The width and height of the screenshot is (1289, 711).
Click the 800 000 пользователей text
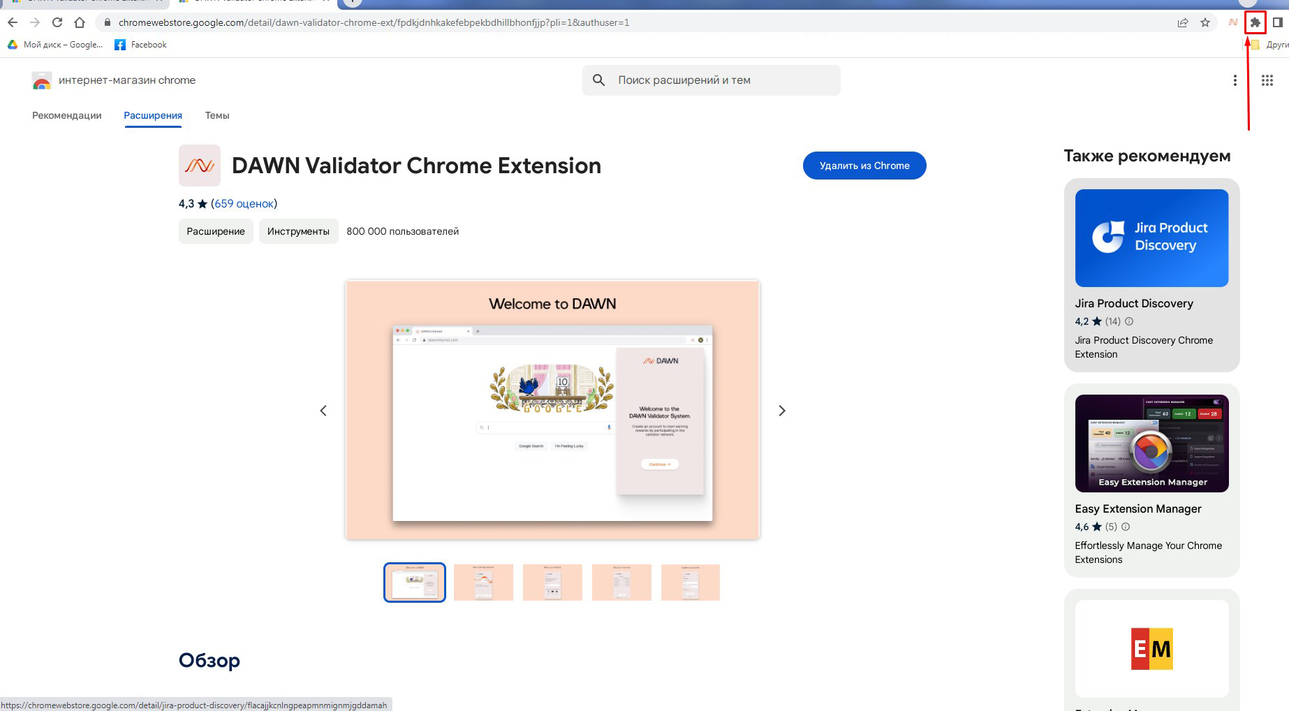(403, 231)
